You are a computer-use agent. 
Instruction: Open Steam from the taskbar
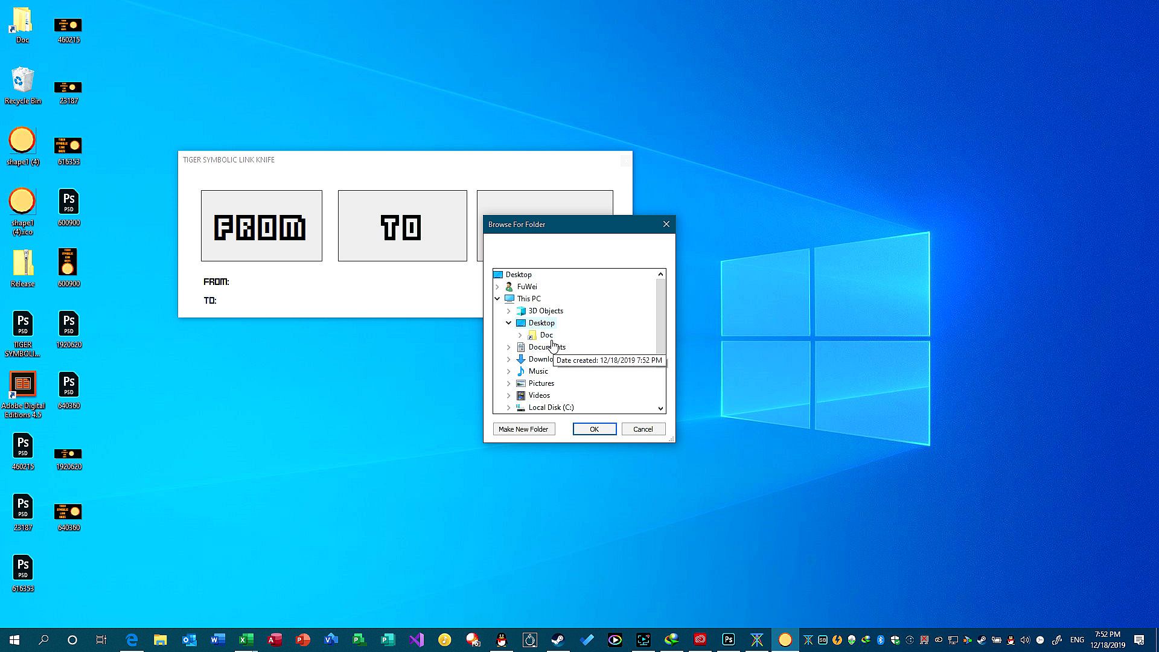click(x=558, y=640)
